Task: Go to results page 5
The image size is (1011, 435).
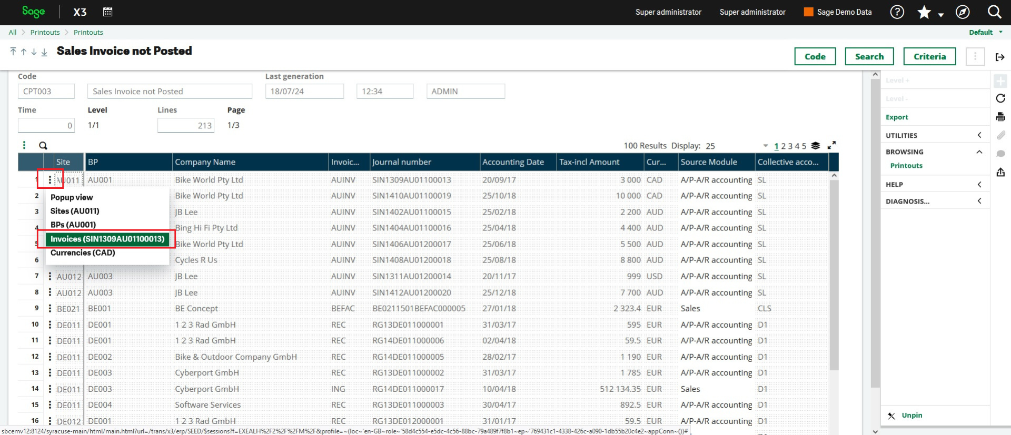Action: point(804,146)
